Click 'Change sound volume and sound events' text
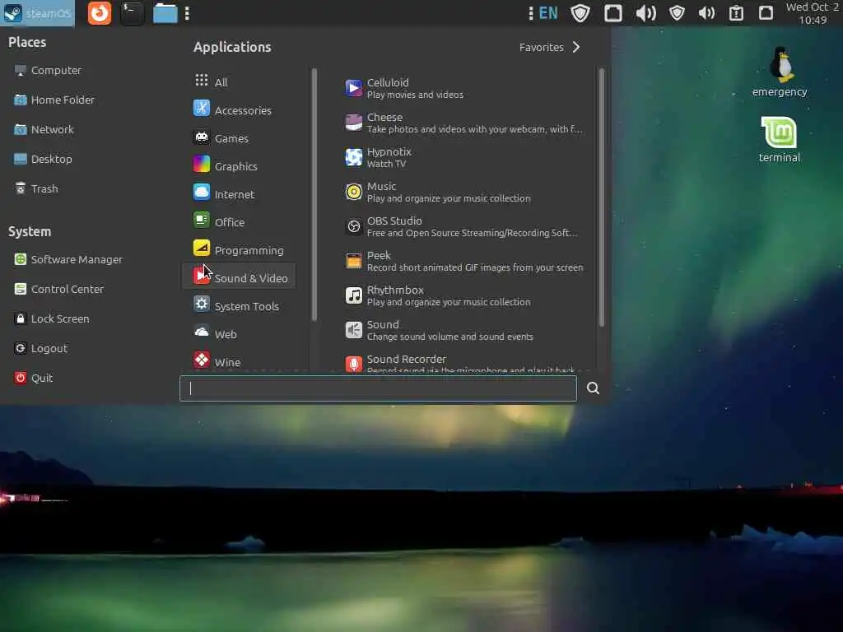The width and height of the screenshot is (843, 632). point(450,337)
